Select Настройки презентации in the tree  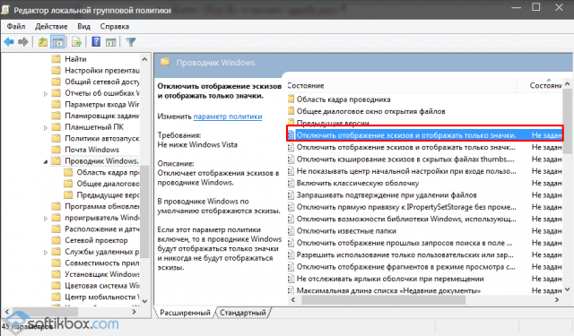(102, 70)
